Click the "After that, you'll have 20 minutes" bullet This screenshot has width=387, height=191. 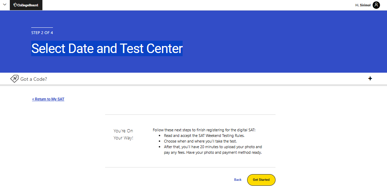(x=213, y=147)
